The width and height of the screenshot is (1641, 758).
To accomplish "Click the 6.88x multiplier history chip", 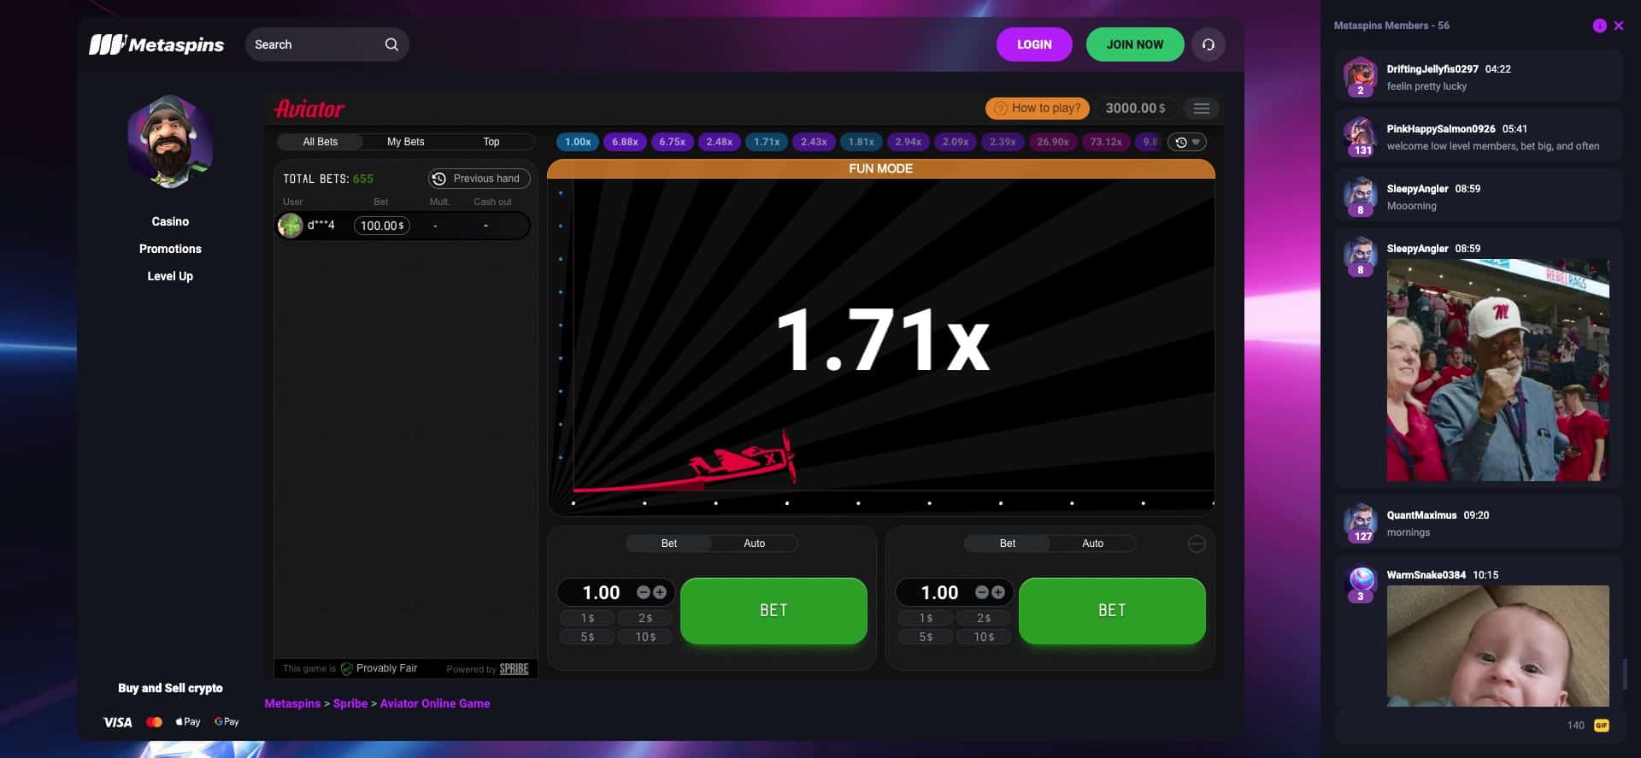I will (x=625, y=142).
